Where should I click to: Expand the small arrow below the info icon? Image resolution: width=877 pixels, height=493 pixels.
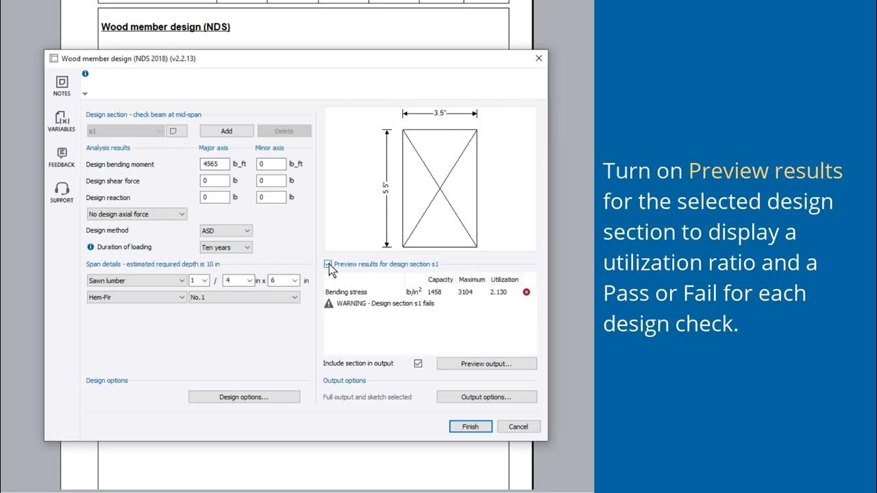point(85,94)
